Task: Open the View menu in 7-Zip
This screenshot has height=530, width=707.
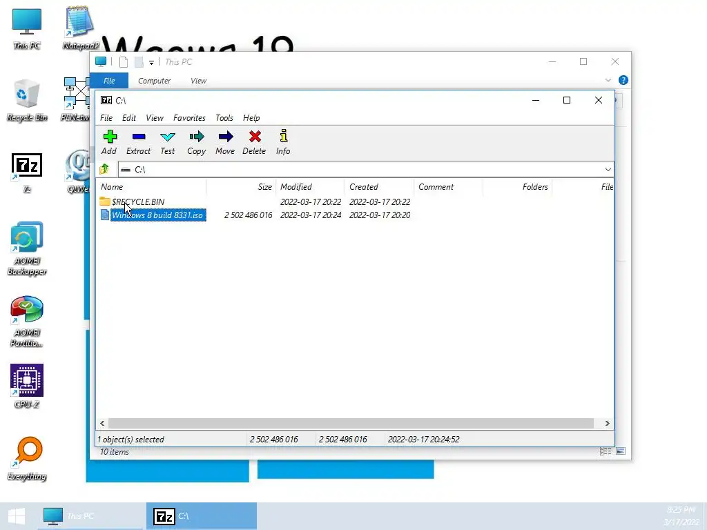Action: point(154,117)
